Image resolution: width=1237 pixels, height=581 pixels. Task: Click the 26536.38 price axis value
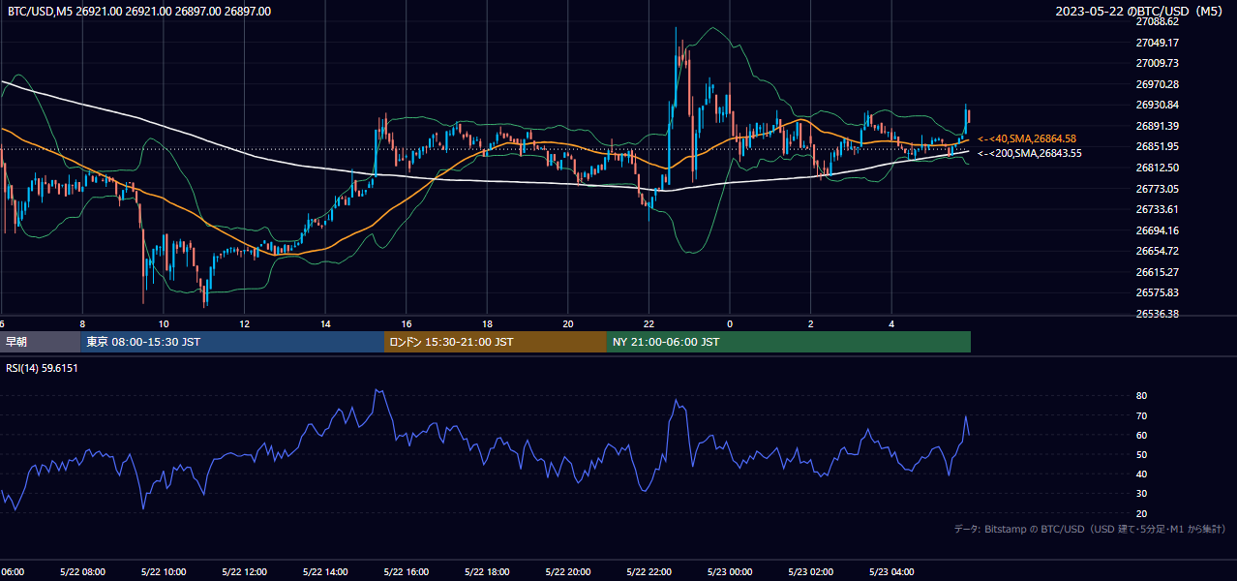tap(1158, 314)
